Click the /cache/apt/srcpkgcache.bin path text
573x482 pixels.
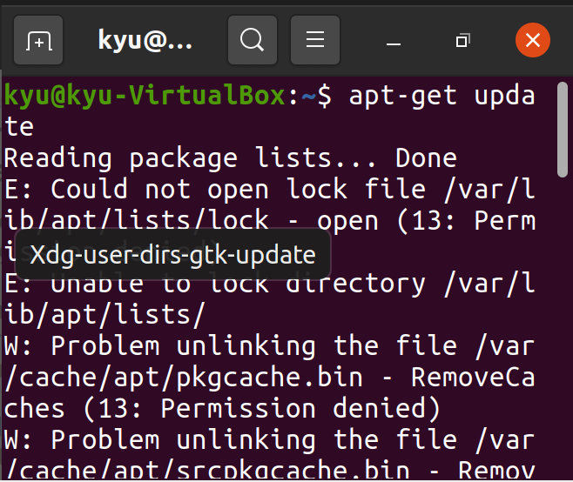pos(207,471)
